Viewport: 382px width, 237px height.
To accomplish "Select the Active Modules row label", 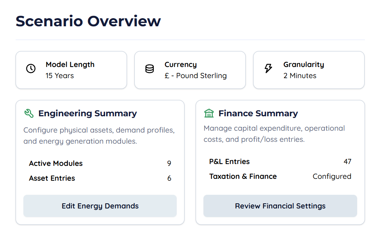I will 56,163.
